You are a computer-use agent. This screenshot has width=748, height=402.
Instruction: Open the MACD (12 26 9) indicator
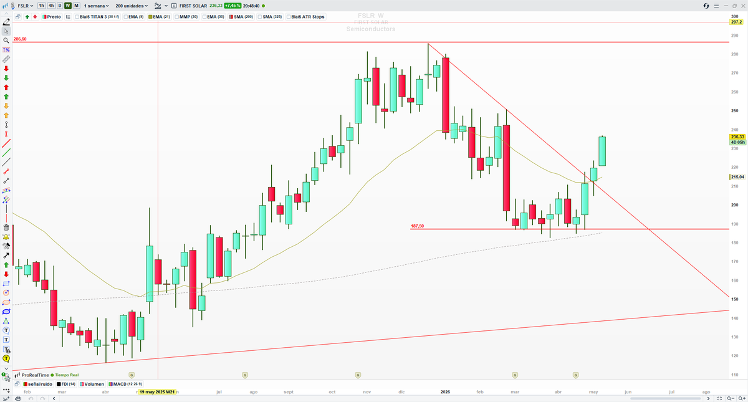point(125,384)
